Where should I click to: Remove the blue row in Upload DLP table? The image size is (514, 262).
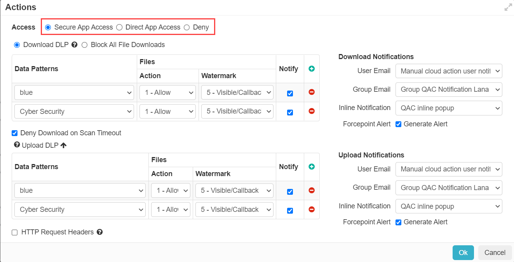coord(312,190)
